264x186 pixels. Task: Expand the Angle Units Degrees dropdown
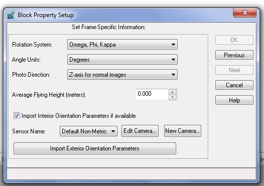(x=122, y=60)
